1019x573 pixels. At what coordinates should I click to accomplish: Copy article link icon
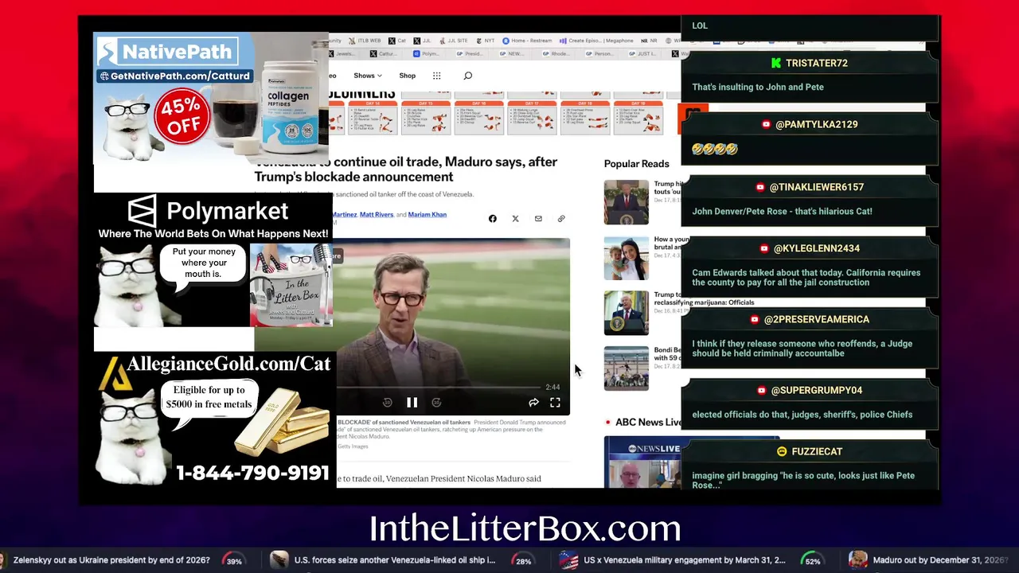coord(561,219)
